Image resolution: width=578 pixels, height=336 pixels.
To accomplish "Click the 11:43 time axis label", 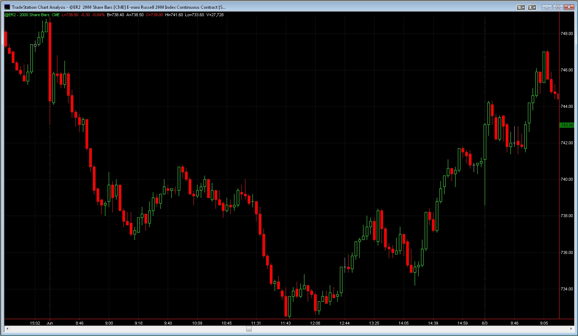I will click(286, 323).
